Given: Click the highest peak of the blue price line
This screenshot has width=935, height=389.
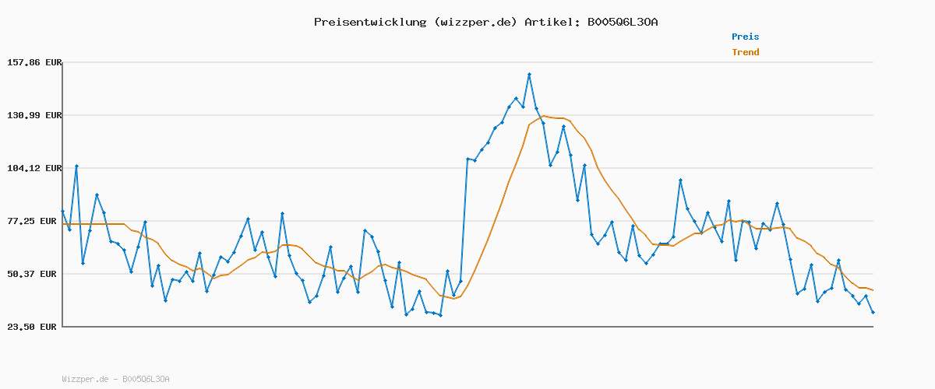Looking at the screenshot, I should pos(529,75).
